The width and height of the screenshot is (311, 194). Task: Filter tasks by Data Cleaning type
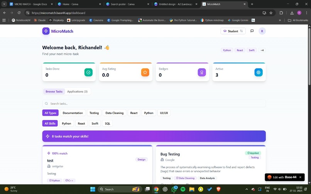pyautogui.click(x=115, y=113)
